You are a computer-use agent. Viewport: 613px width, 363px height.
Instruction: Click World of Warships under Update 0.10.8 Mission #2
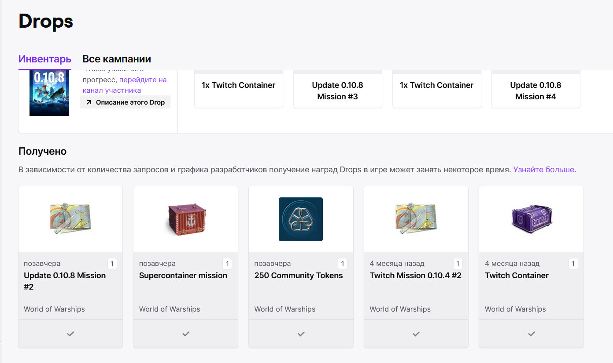tap(54, 309)
